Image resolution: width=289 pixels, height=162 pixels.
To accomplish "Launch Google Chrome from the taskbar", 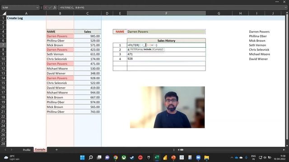I will pyautogui.click(x=116, y=157).
